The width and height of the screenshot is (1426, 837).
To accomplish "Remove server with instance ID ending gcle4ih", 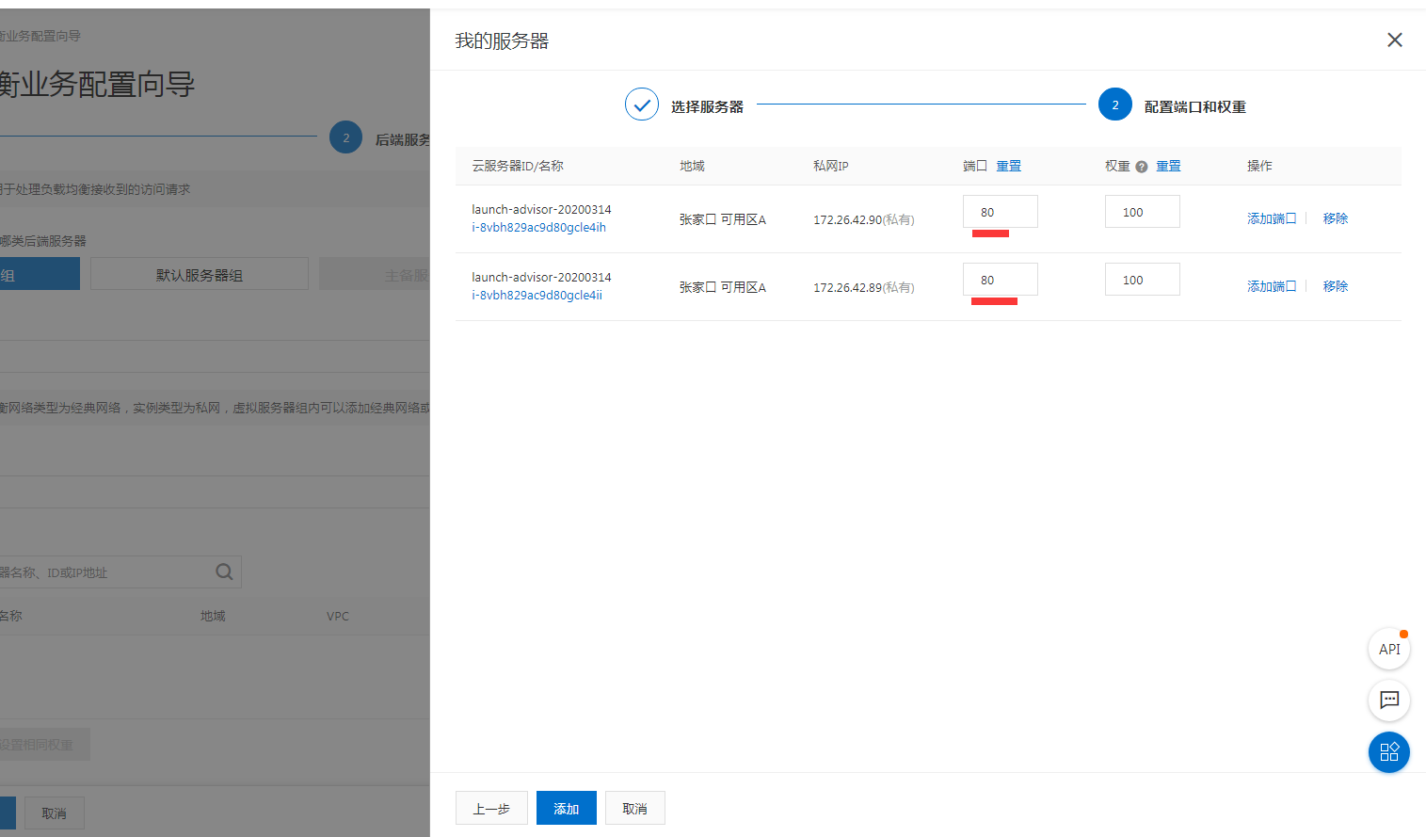I will pos(1336,218).
